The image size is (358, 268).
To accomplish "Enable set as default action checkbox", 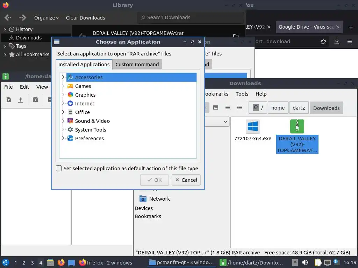I will coord(59,168).
